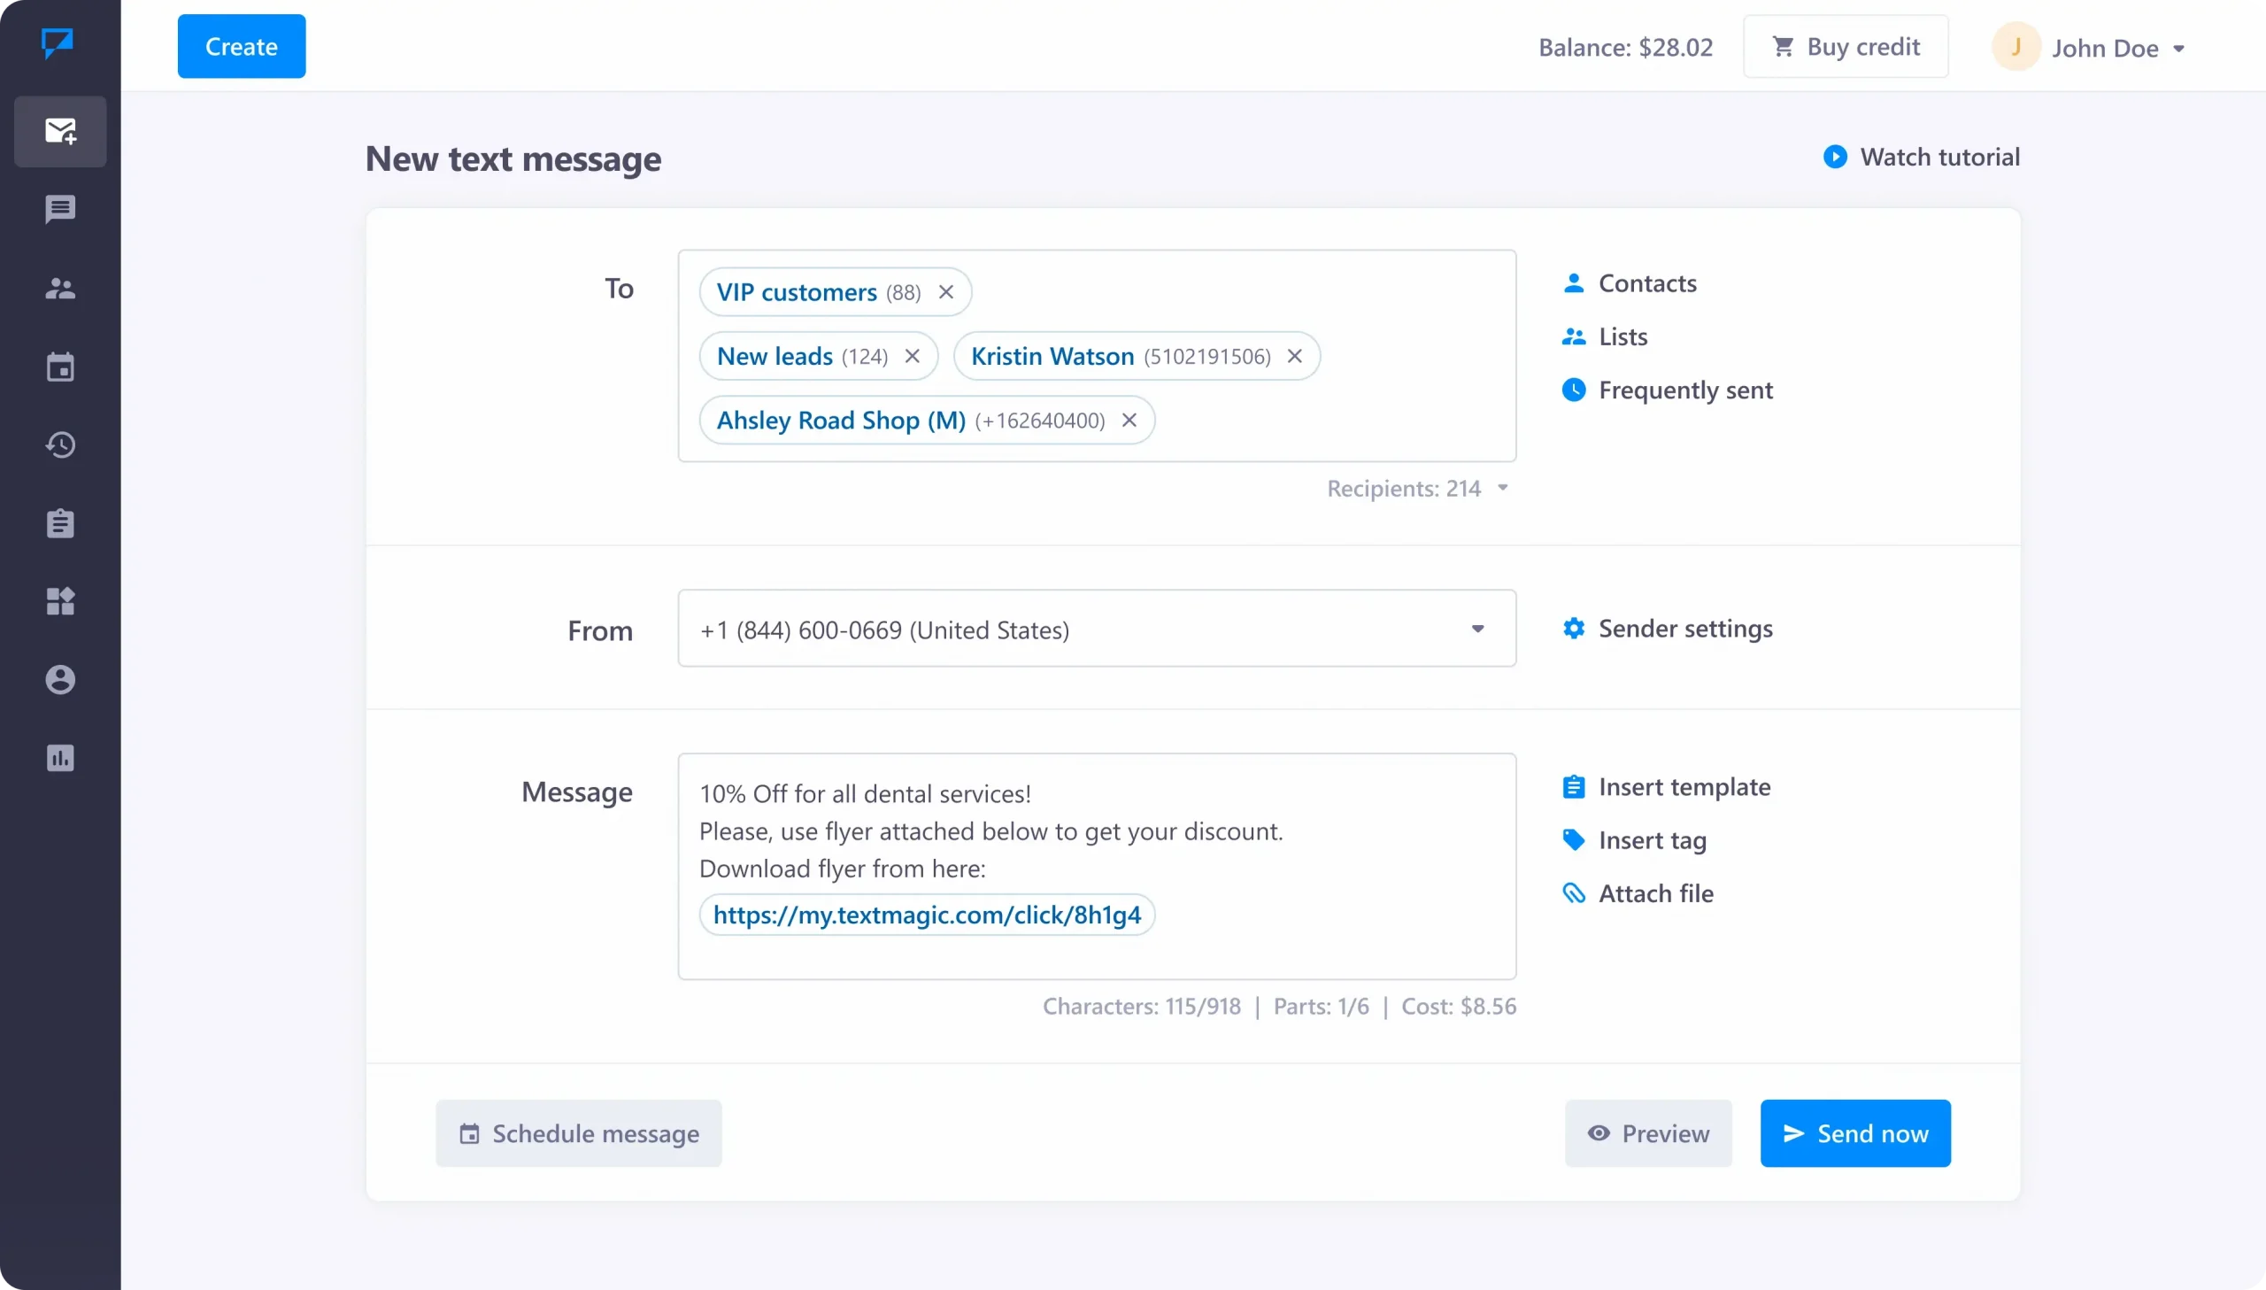Image resolution: width=2266 pixels, height=1290 pixels.
Task: Click the Buy credit button
Action: (x=1846, y=46)
